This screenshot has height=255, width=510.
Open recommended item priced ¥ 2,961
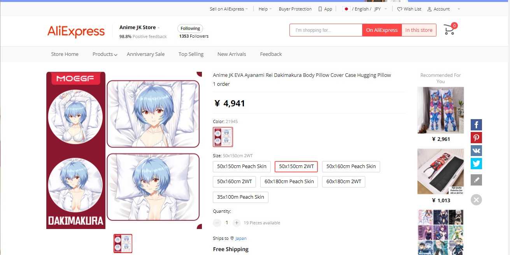coord(440,110)
